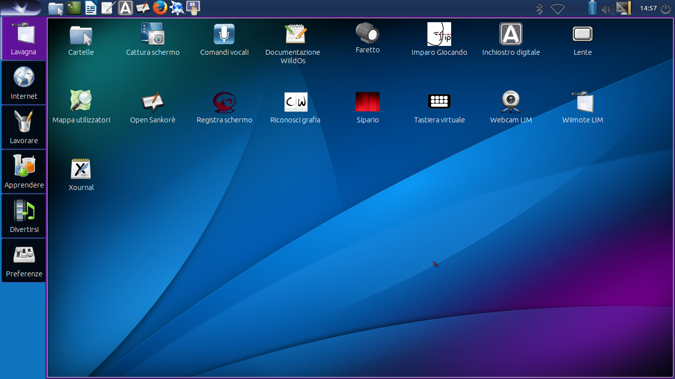Launch Open Sankorè whiteboard app

click(153, 102)
